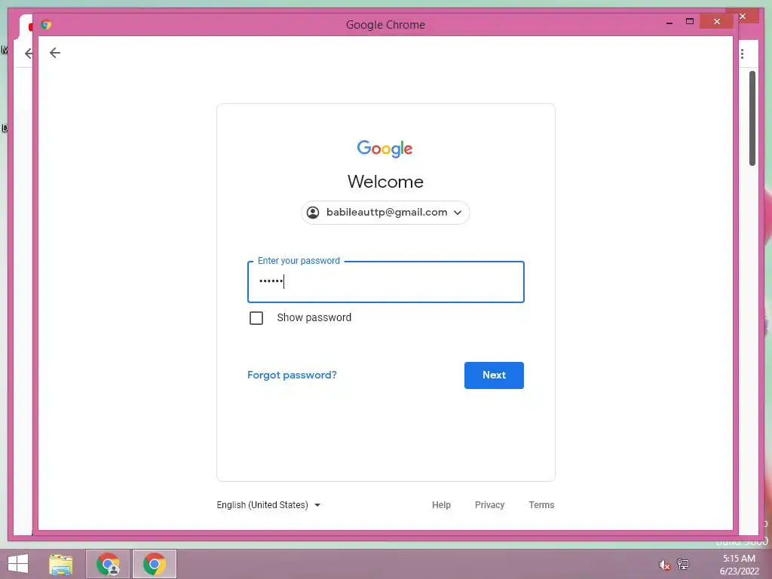Click the Google logo on the sign-in card
This screenshot has height=579, width=772.
pyautogui.click(x=385, y=149)
